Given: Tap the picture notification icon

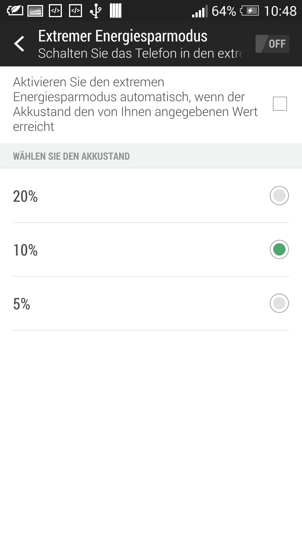Looking at the screenshot, I should (x=35, y=11).
